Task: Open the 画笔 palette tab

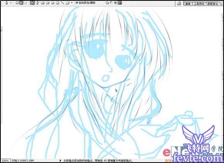Action: (188, 4)
